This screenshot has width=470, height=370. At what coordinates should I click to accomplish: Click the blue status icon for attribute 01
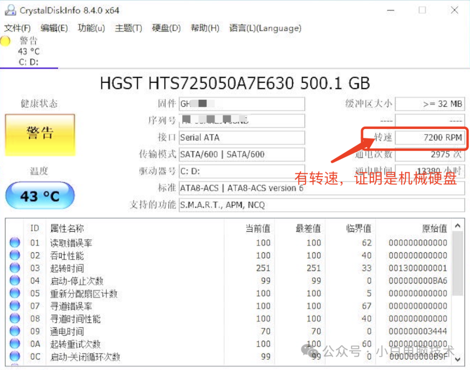tap(15, 242)
